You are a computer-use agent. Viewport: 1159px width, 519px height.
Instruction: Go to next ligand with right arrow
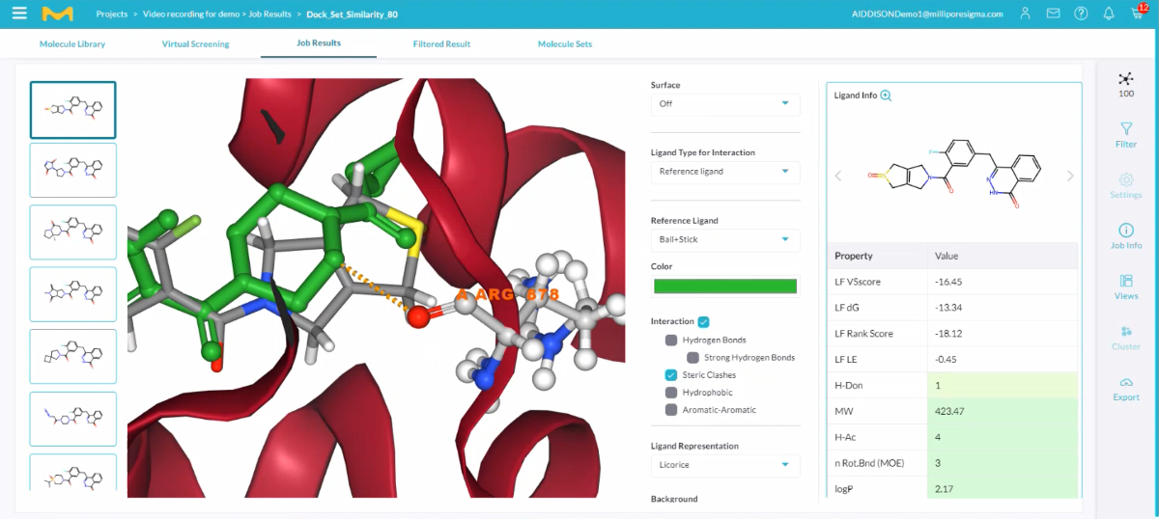click(1069, 176)
